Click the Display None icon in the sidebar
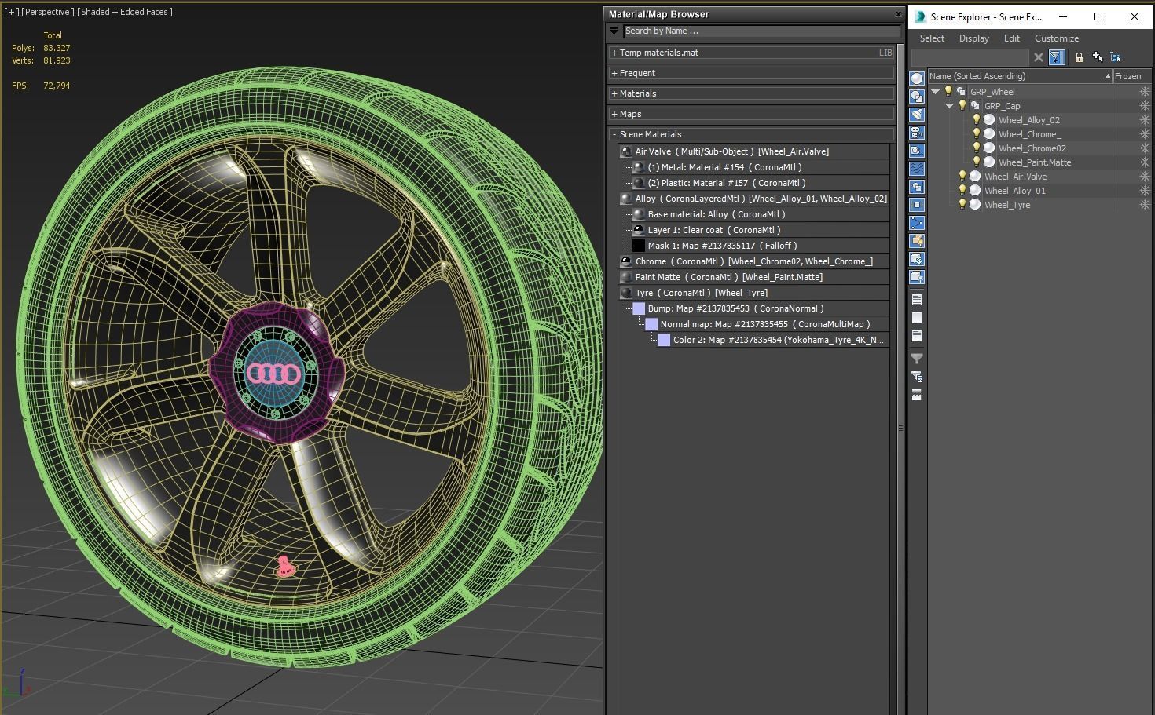Viewport: 1155px width, 715px height. [917, 318]
